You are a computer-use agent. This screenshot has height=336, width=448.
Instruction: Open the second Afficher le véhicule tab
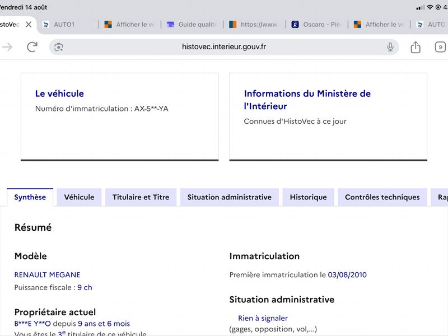(x=379, y=25)
